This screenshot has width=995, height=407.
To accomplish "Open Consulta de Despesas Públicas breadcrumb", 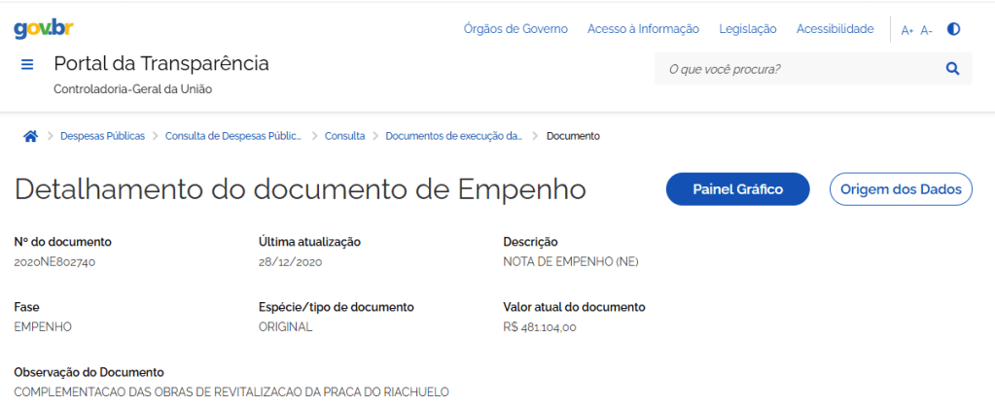I will [233, 136].
